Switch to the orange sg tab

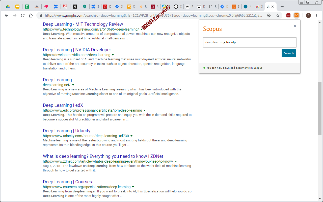[131, 7]
